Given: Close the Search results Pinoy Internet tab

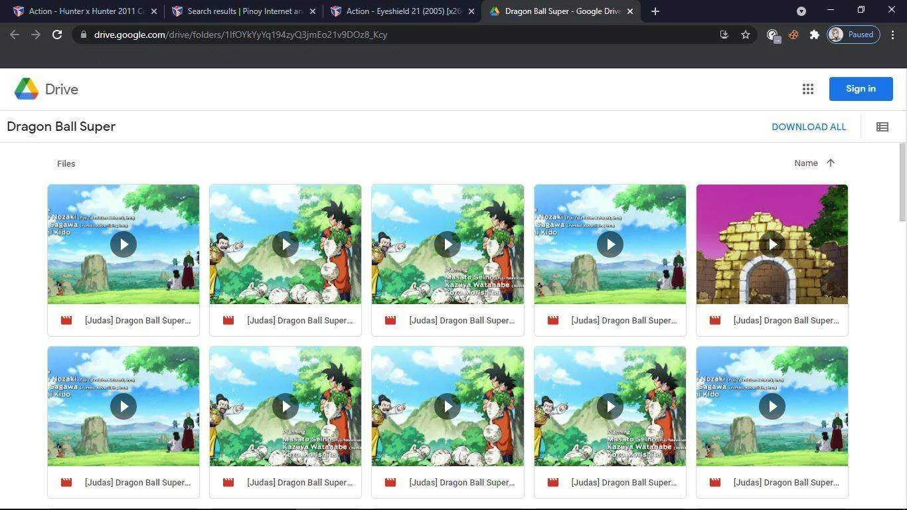Looking at the screenshot, I should pos(313,11).
